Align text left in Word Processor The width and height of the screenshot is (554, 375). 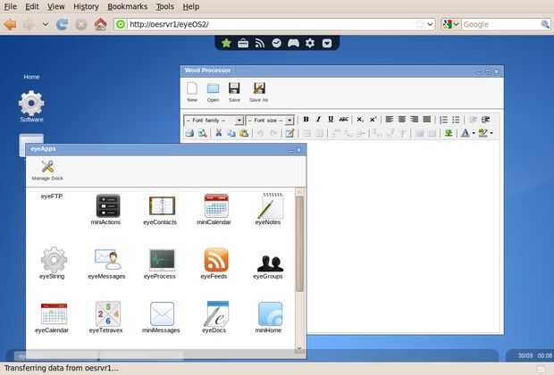390,120
